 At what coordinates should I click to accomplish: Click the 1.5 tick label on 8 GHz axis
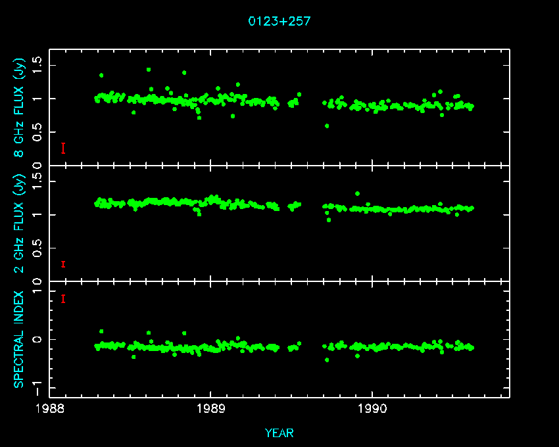coord(38,64)
